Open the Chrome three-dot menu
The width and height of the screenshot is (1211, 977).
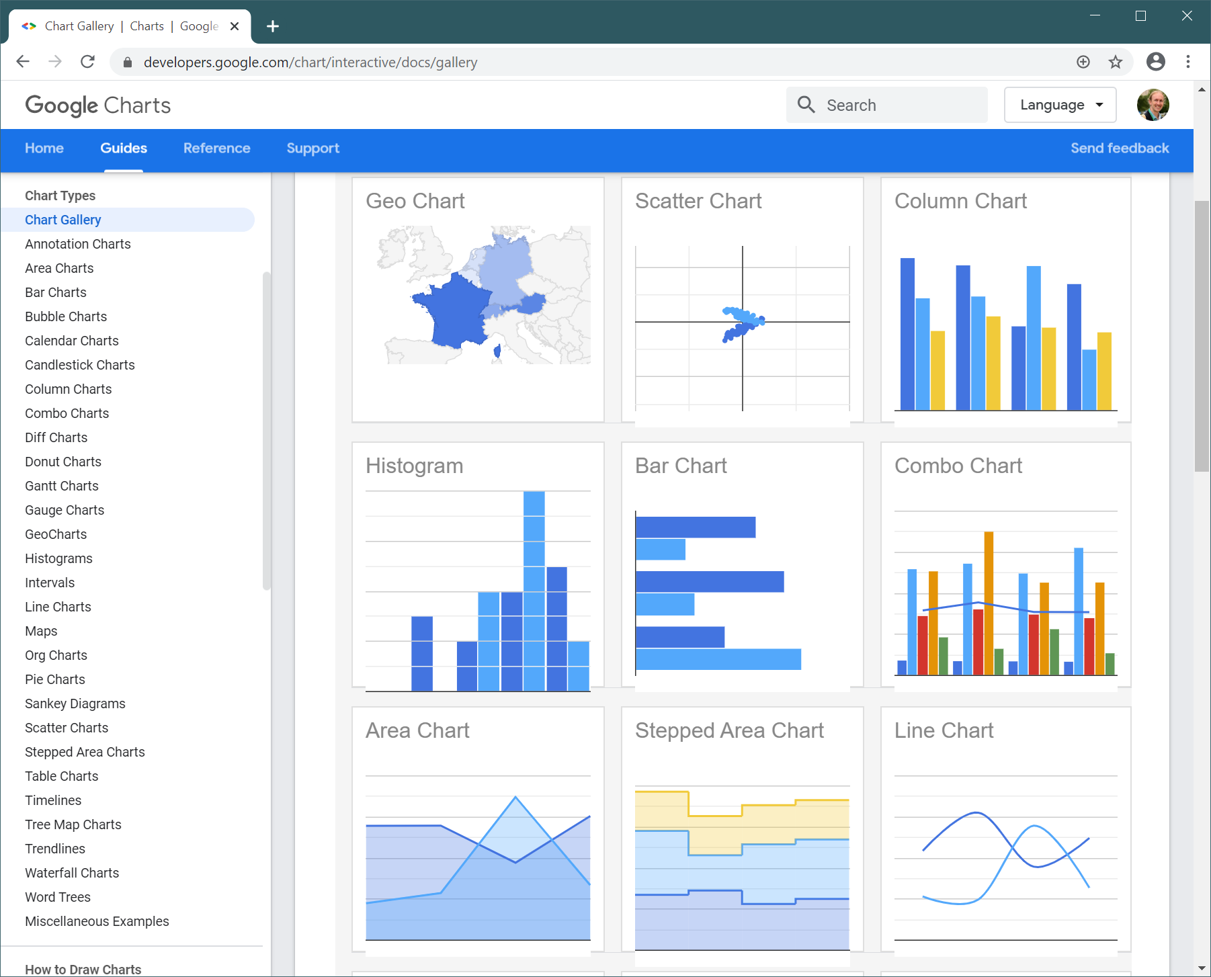pos(1188,62)
